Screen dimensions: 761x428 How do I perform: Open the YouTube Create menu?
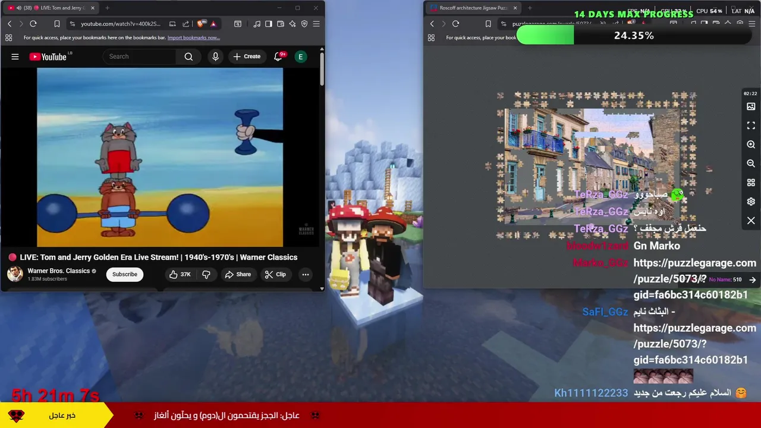pos(247,56)
